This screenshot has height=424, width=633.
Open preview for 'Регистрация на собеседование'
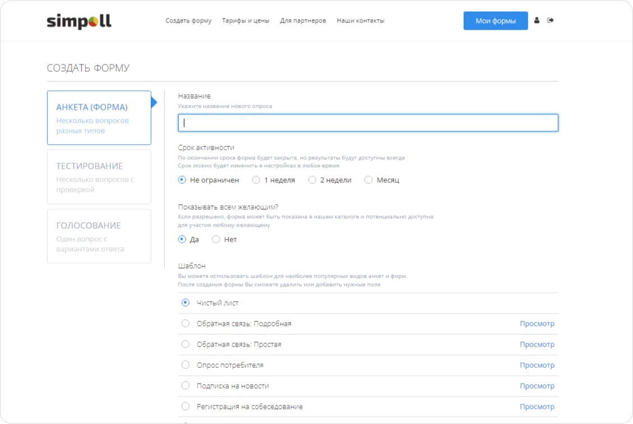537,407
